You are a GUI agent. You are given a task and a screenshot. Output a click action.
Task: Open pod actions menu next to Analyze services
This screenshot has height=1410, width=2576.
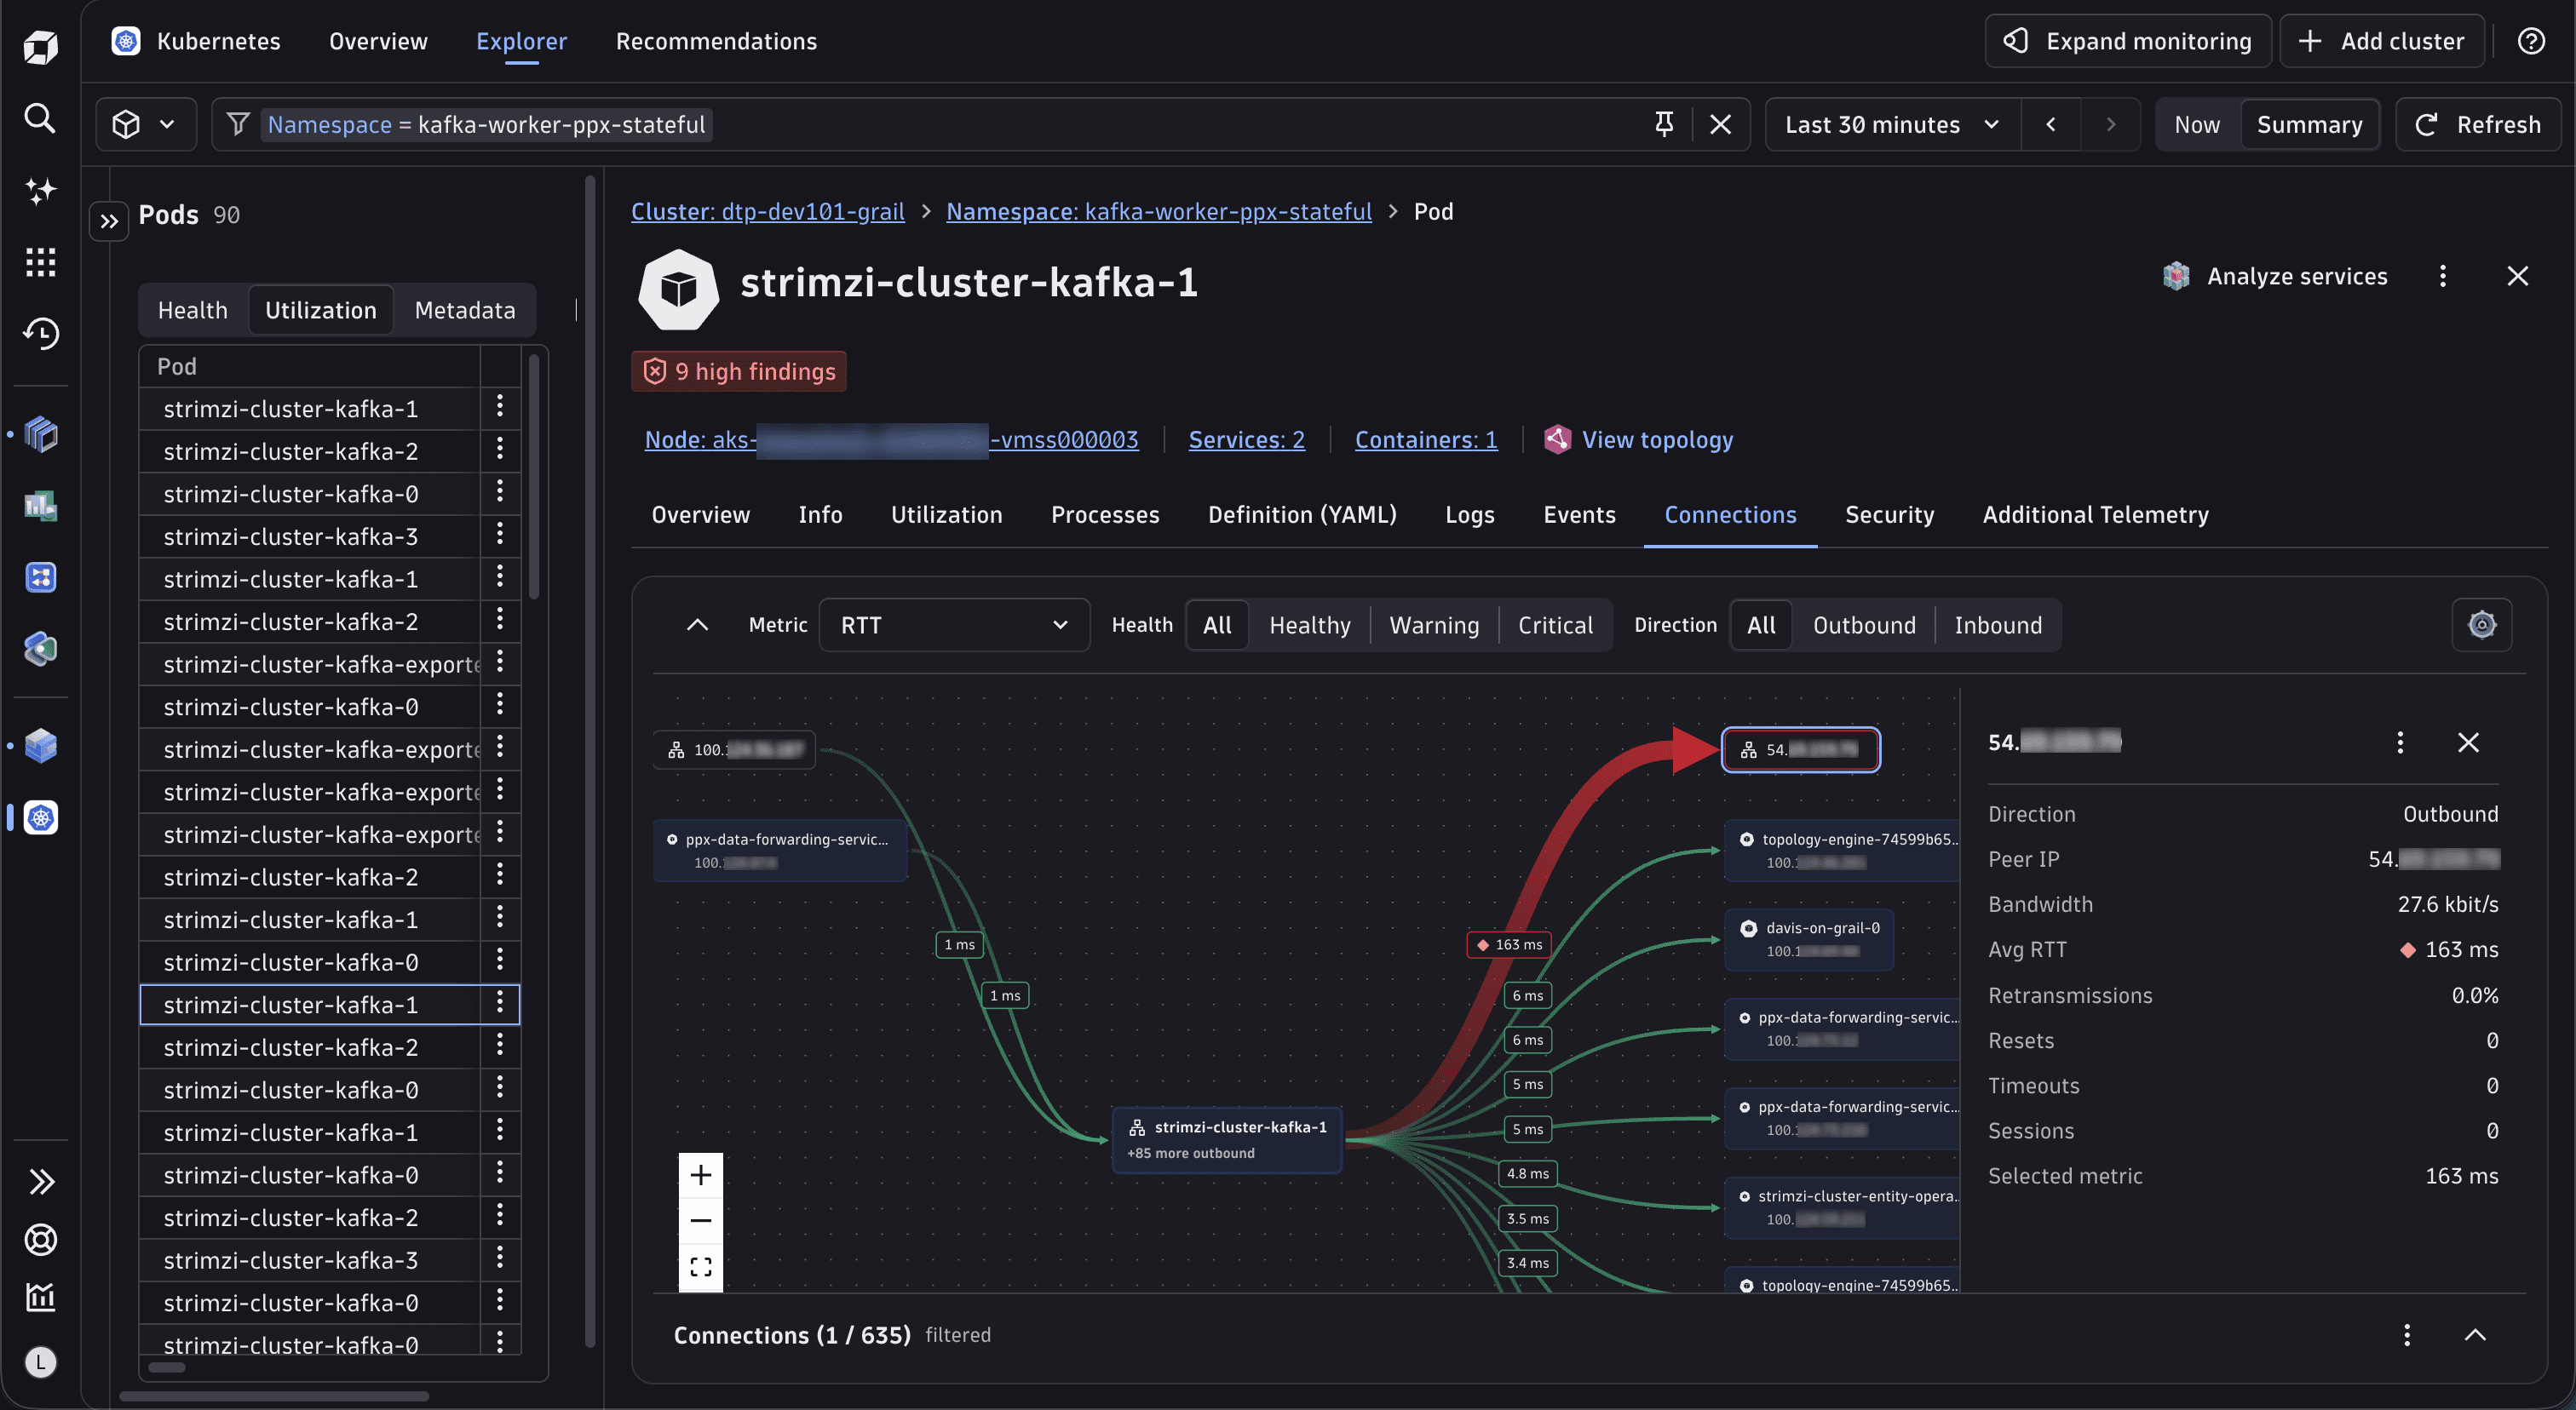tap(2442, 276)
